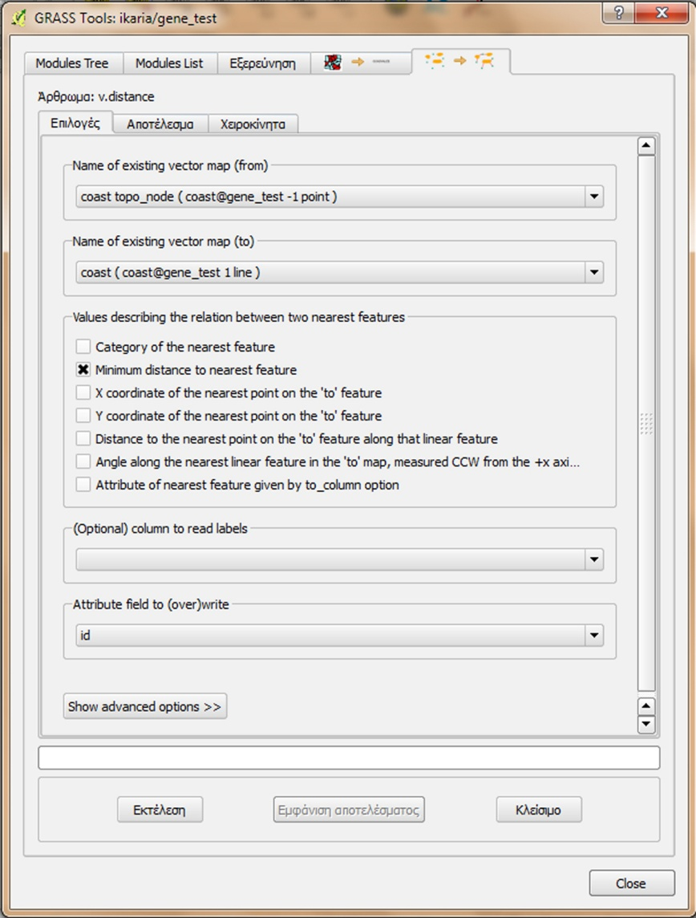
Task: Click the scroll up arrow above the bottom down arrow
Action: [646, 706]
